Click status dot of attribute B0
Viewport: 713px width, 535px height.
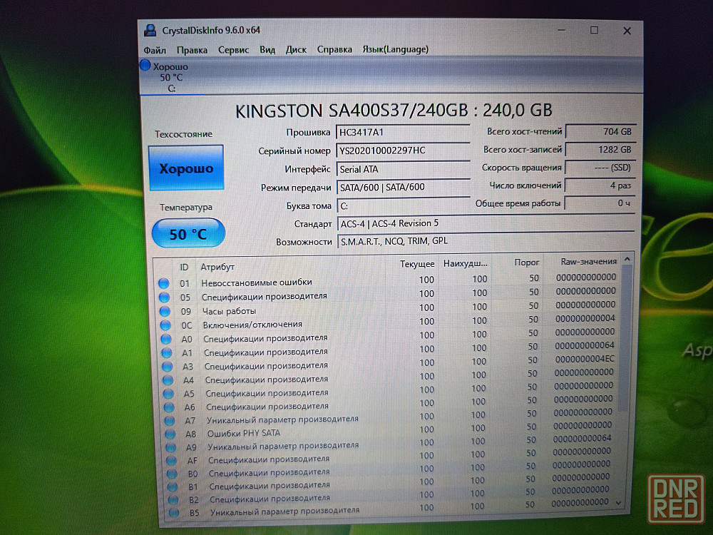click(x=172, y=474)
